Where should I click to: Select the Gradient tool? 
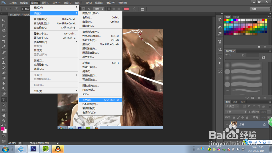tap(4, 78)
